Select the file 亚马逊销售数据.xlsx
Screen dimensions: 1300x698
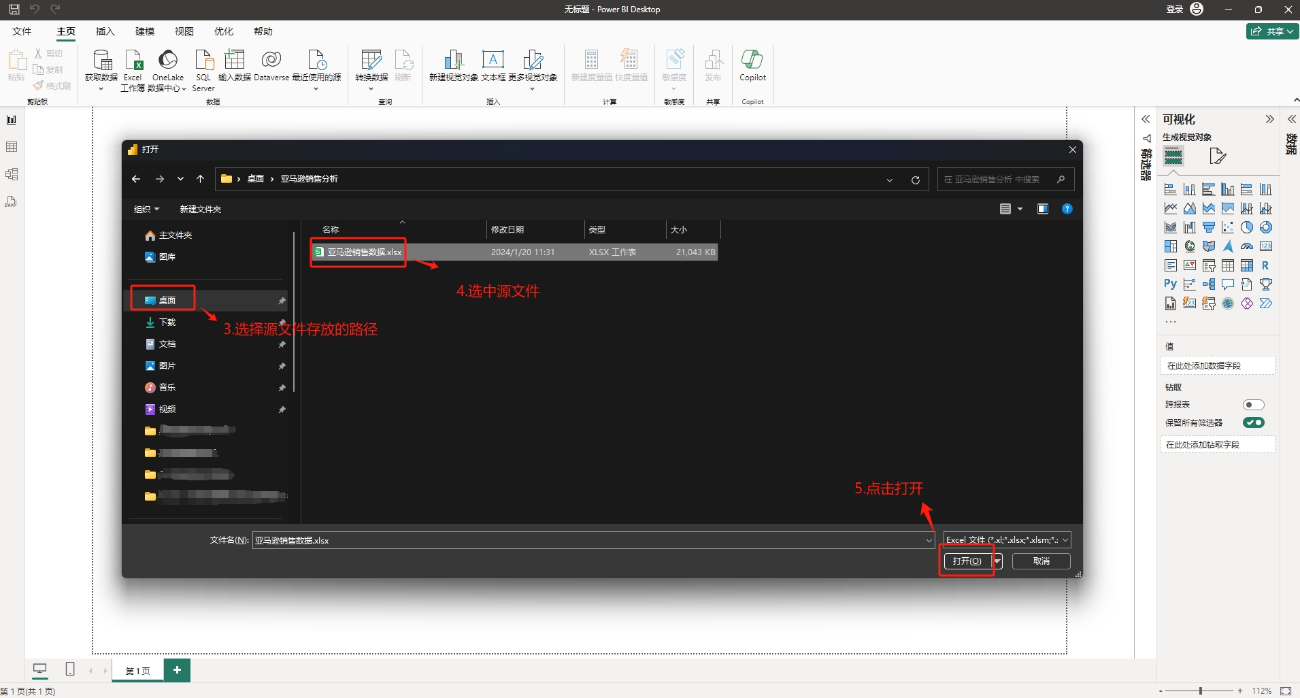pyautogui.click(x=515, y=252)
